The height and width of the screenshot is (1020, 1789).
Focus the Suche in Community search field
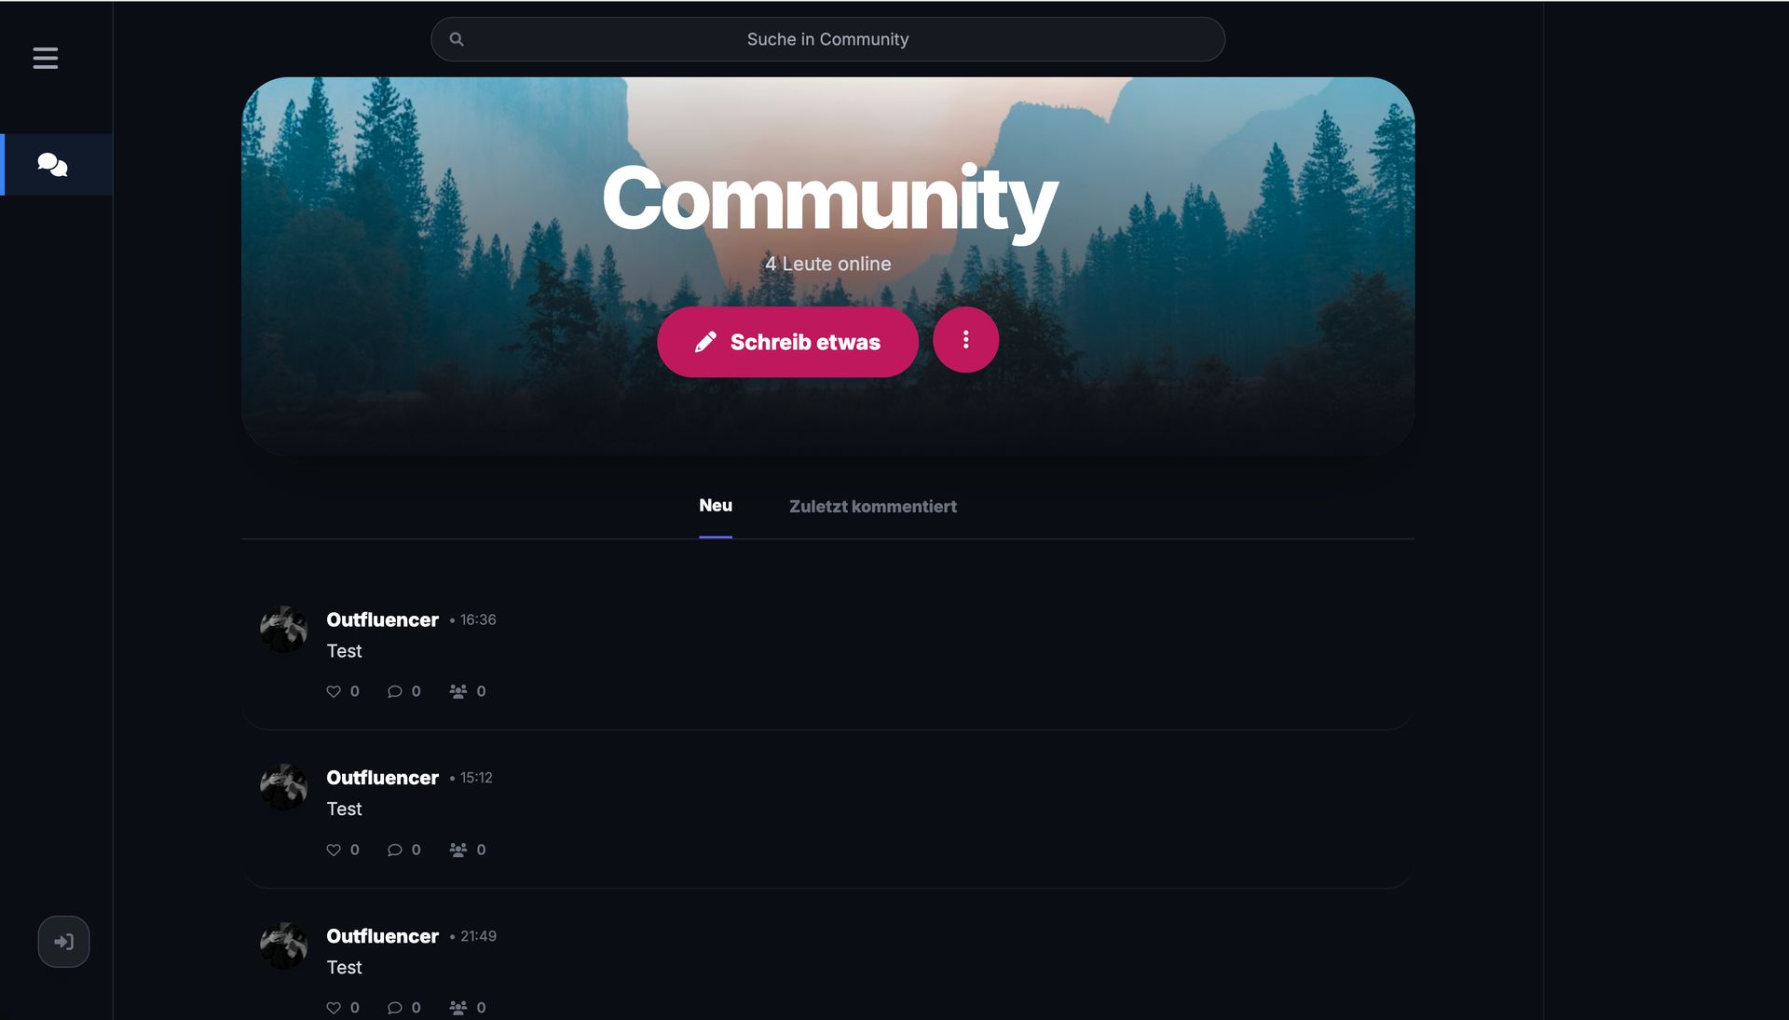tap(827, 39)
